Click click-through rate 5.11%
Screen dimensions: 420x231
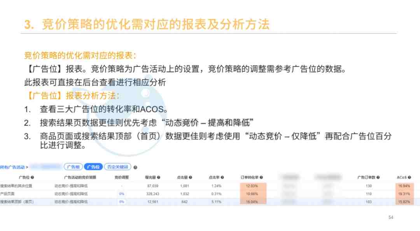[217, 202]
